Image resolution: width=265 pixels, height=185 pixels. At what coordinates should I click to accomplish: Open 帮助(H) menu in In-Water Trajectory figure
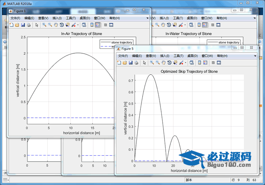(222, 18)
